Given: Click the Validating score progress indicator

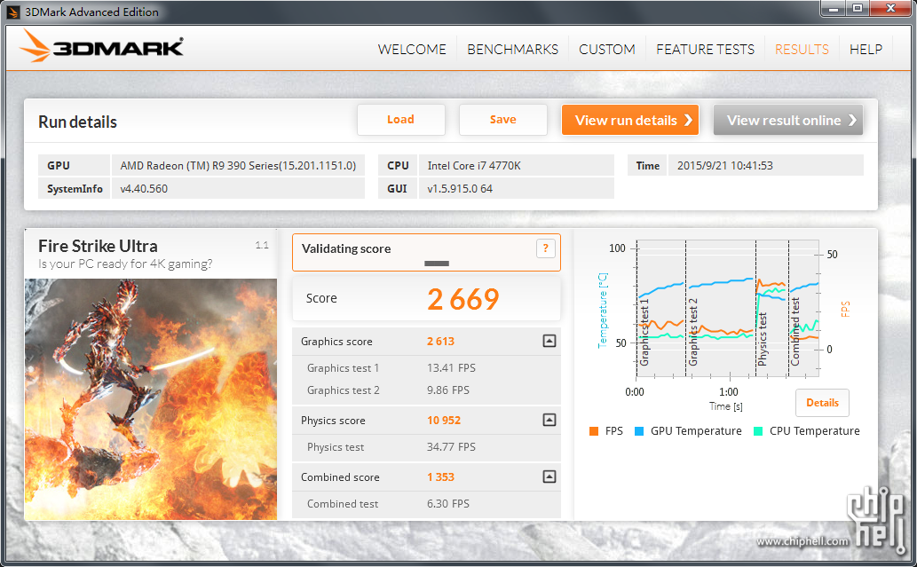Looking at the screenshot, I should click(x=436, y=264).
